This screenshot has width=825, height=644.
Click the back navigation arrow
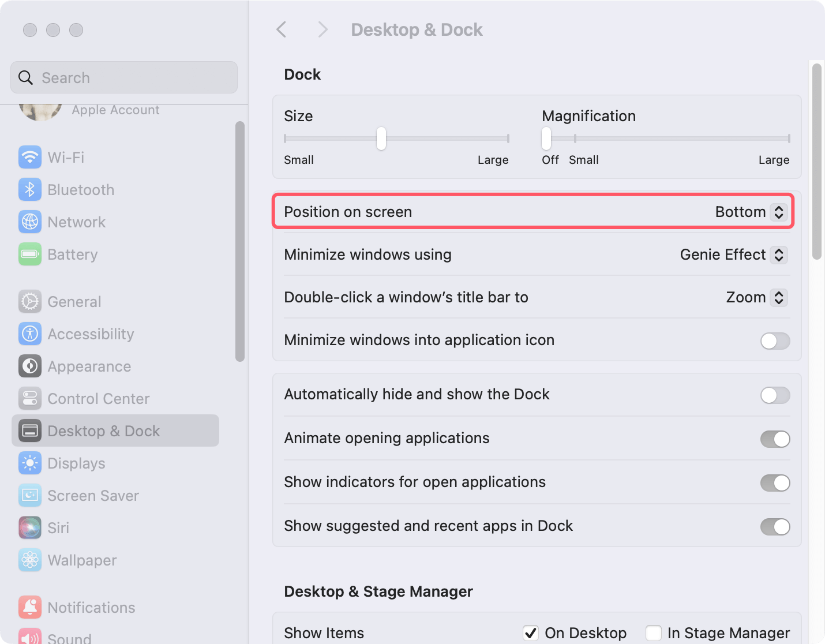coord(282,29)
